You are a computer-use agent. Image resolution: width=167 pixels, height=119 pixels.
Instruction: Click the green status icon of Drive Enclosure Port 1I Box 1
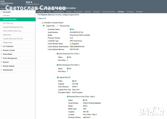57,54
